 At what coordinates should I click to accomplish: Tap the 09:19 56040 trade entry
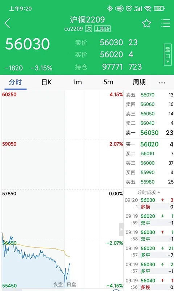point(149,284)
